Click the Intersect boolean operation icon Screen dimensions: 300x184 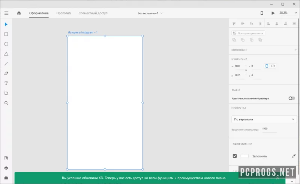pyautogui.click(x=251, y=40)
